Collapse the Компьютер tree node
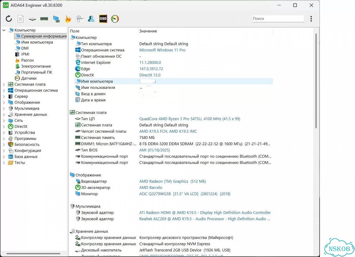This screenshot has width=355, height=257. coord(4,30)
